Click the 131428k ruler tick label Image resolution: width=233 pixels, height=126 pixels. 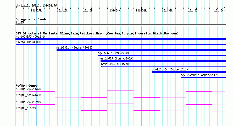click(x=62, y=10)
